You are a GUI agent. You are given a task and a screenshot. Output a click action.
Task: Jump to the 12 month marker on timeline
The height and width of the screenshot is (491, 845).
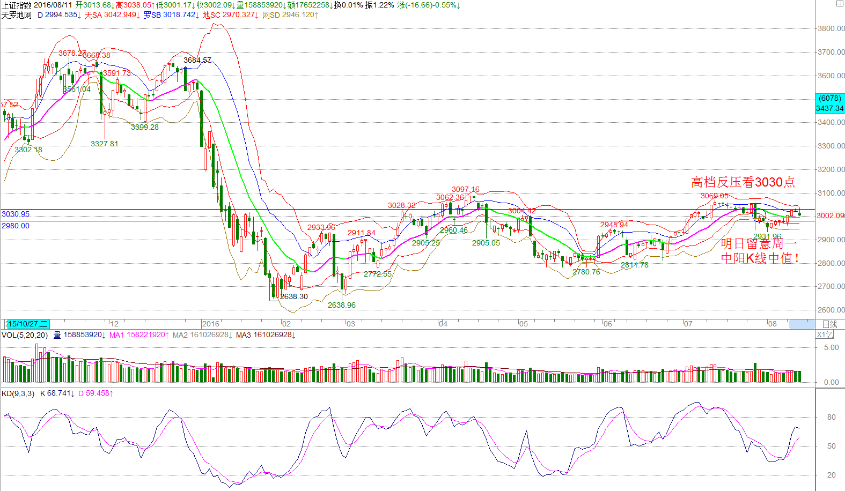114,324
